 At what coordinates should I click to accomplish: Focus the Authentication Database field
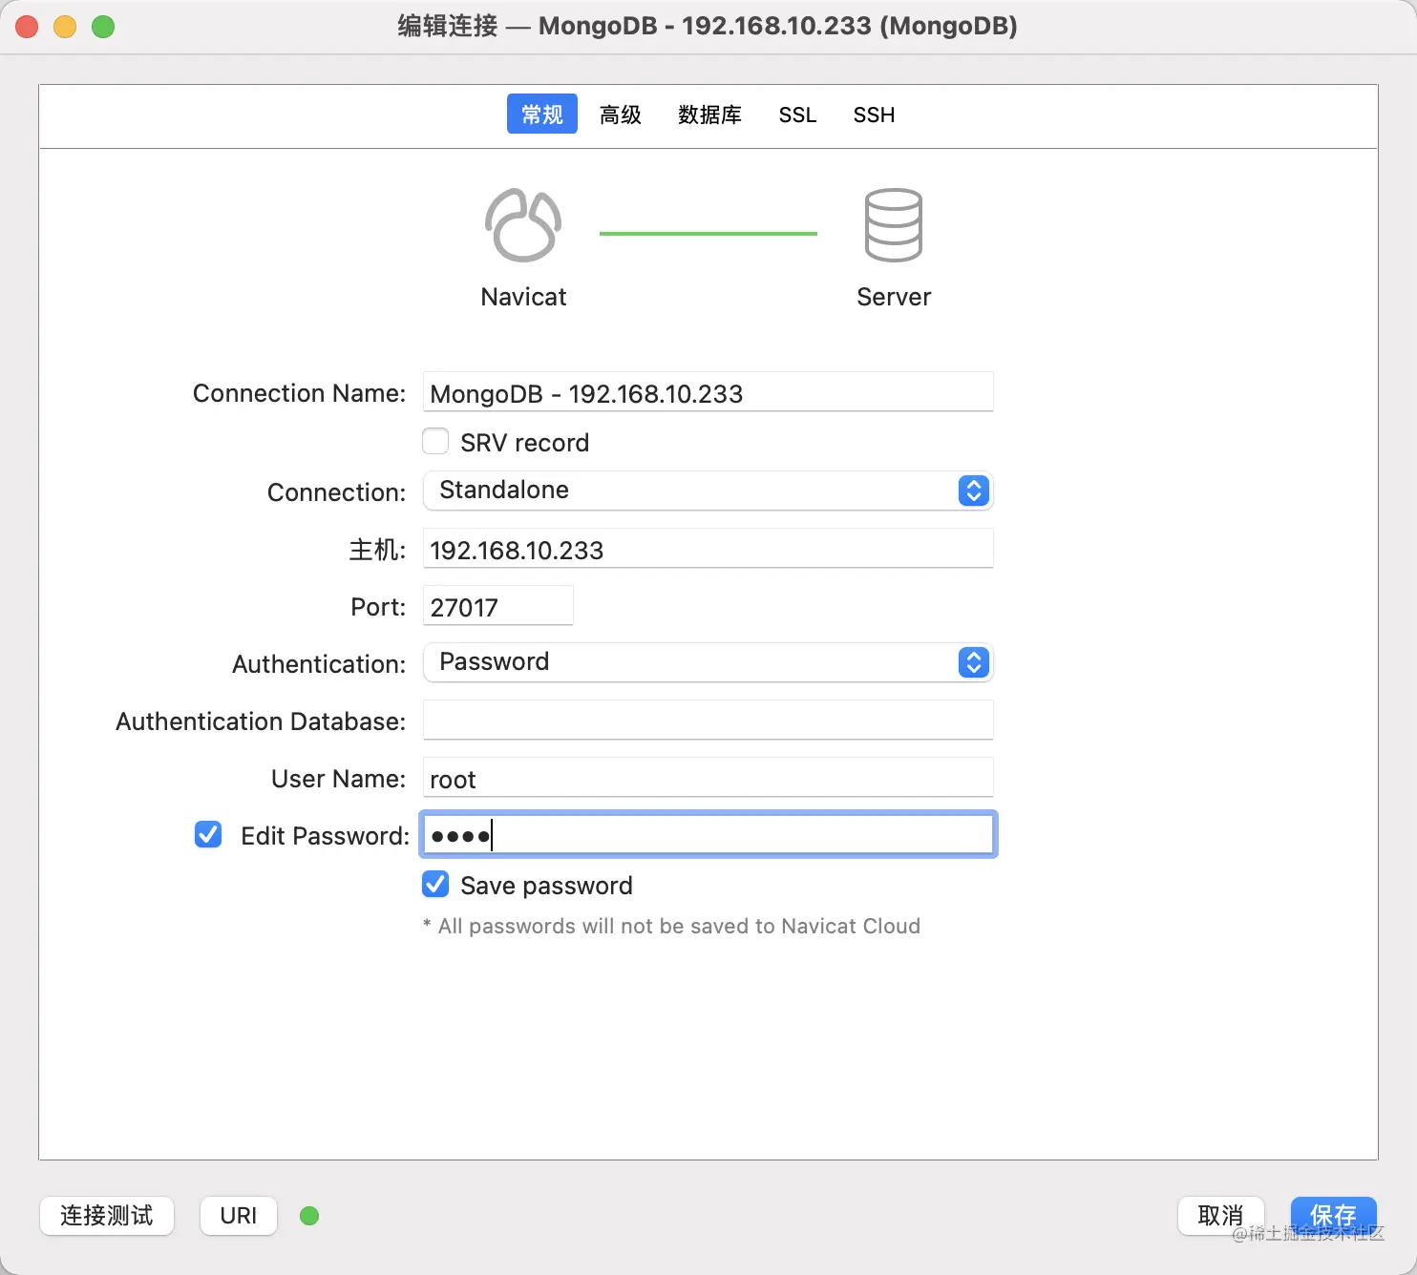(708, 721)
